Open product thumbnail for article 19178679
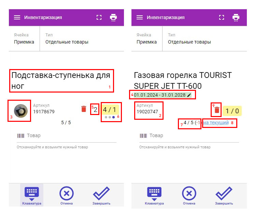This screenshot has height=213, width=253. (20, 111)
